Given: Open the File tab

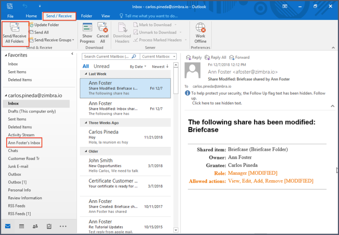Looking at the screenshot, I should click(10, 16).
